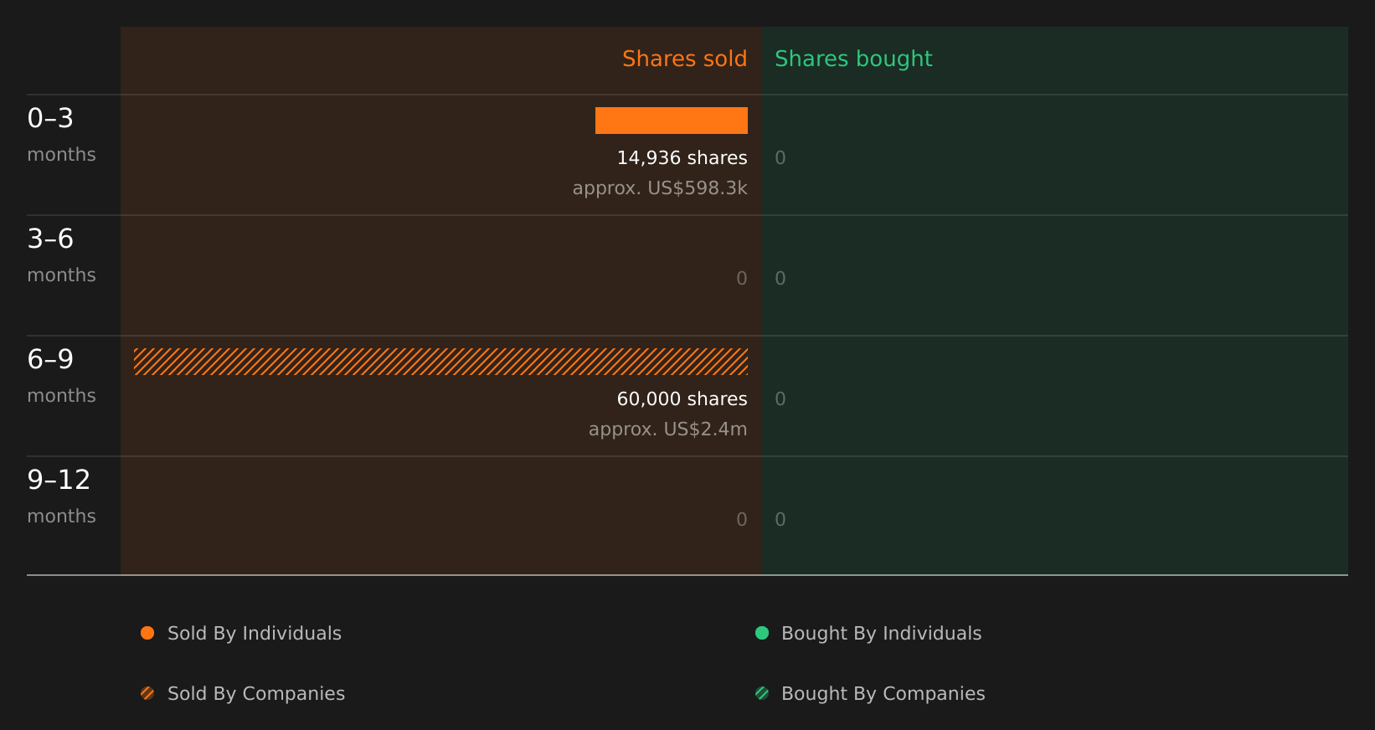The image size is (1375, 730).
Task: Select the solid orange 0–3 months sold bar
Action: [672, 121]
